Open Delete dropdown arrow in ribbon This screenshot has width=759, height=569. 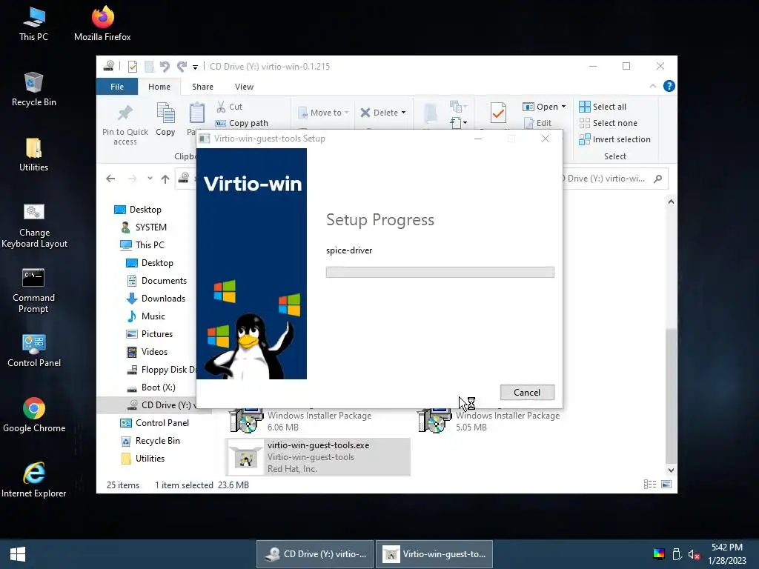tap(403, 113)
